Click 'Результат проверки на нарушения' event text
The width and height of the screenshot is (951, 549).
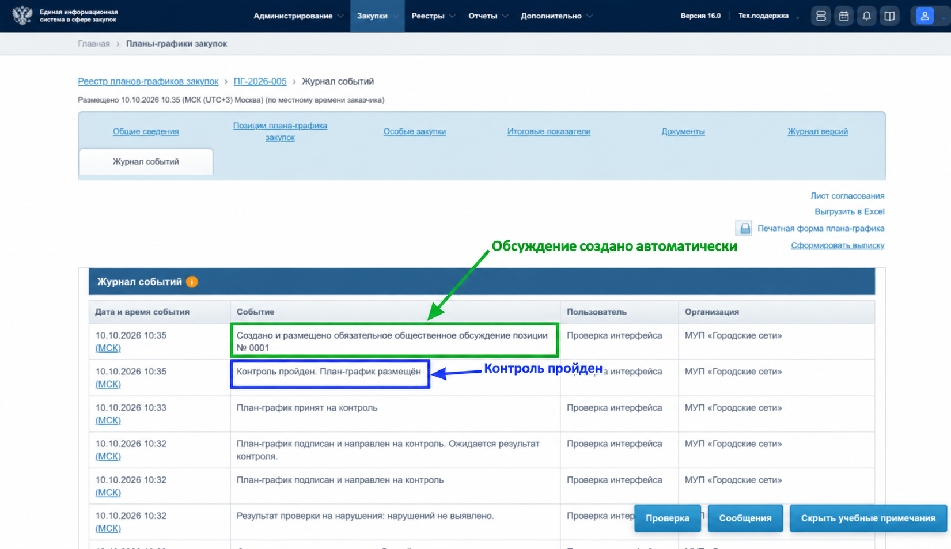(365, 516)
